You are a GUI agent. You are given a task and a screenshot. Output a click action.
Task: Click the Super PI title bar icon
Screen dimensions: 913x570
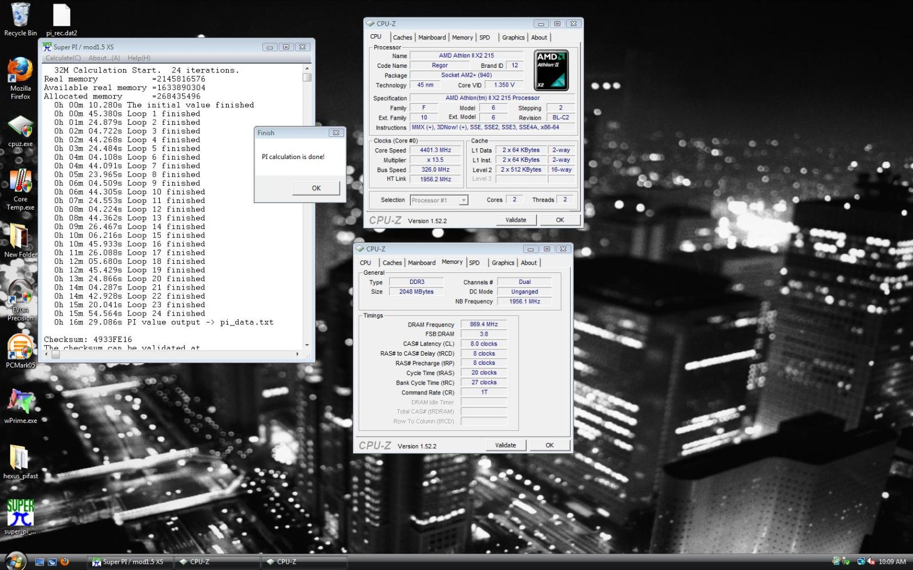click(47, 47)
